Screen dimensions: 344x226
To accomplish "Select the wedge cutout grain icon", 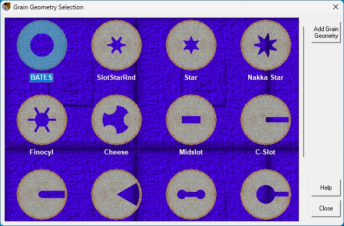I will click(117, 194).
